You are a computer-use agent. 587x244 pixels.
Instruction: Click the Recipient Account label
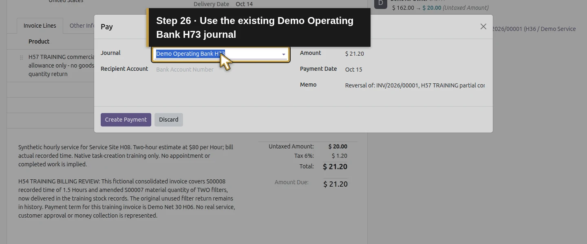coord(124,69)
